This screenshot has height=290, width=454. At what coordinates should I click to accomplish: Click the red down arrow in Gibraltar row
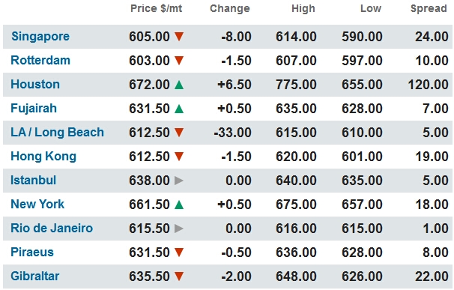coord(179,276)
